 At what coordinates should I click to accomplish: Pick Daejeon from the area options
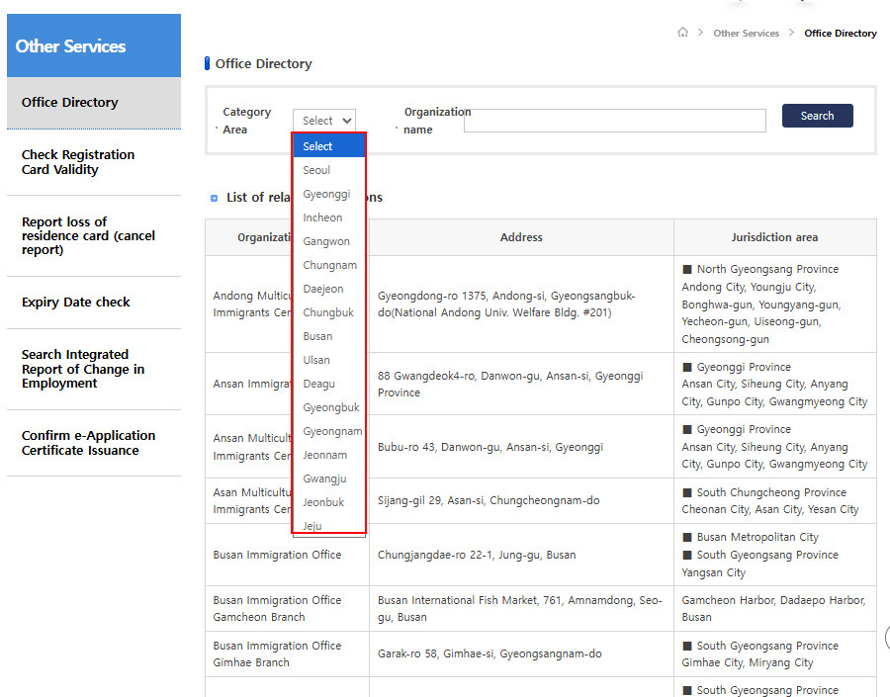pos(323,289)
